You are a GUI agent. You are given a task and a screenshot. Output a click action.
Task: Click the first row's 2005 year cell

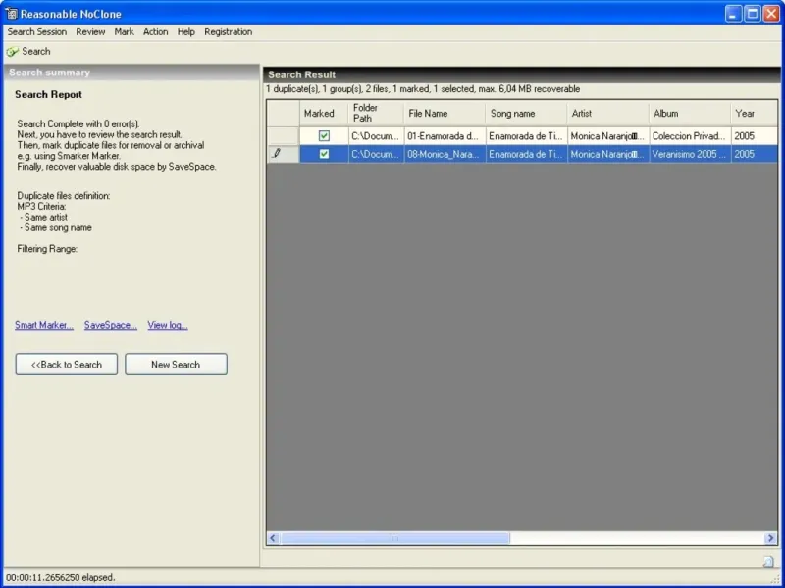[754, 135]
